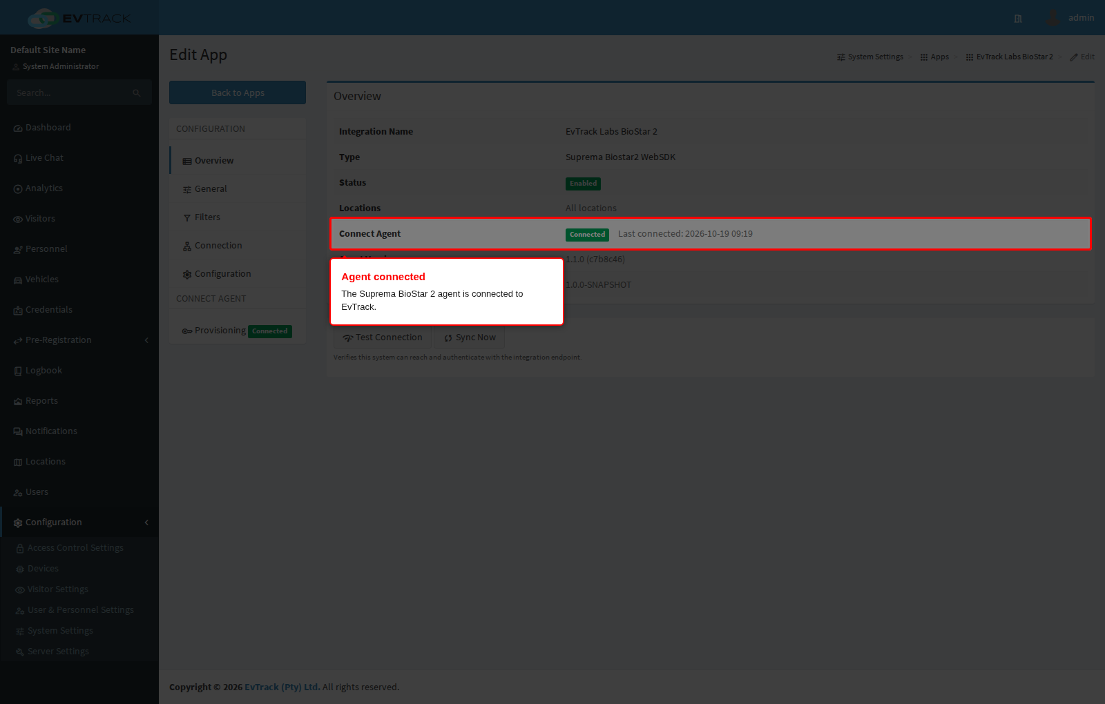Click the 1.1.0 (c7b8c46) version value
This screenshot has width=1105, height=704.
pos(595,260)
